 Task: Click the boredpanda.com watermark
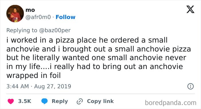(x=171, y=103)
